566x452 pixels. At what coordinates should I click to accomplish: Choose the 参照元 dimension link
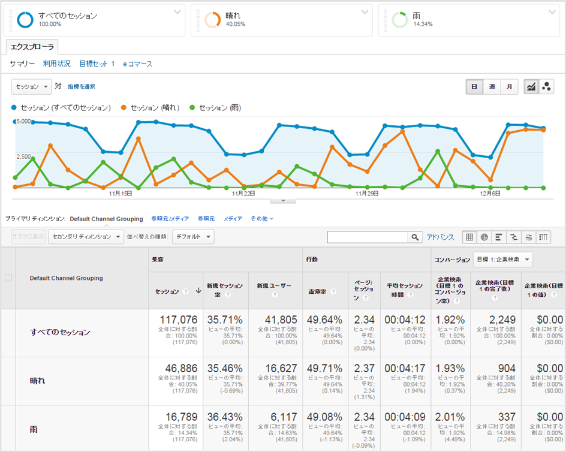pos(206,219)
